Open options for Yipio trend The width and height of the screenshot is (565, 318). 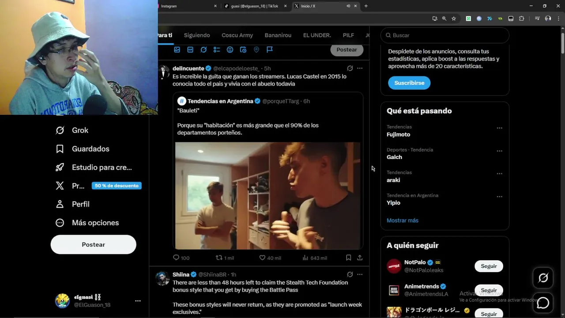click(499, 197)
